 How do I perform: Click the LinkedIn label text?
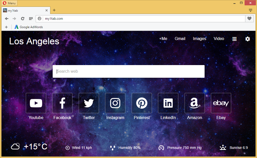click(168, 118)
